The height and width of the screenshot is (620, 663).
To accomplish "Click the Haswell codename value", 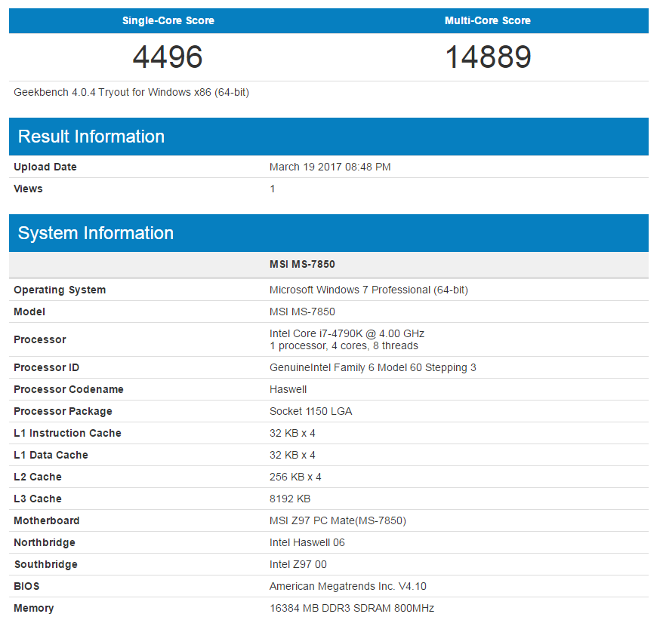I will coord(288,389).
